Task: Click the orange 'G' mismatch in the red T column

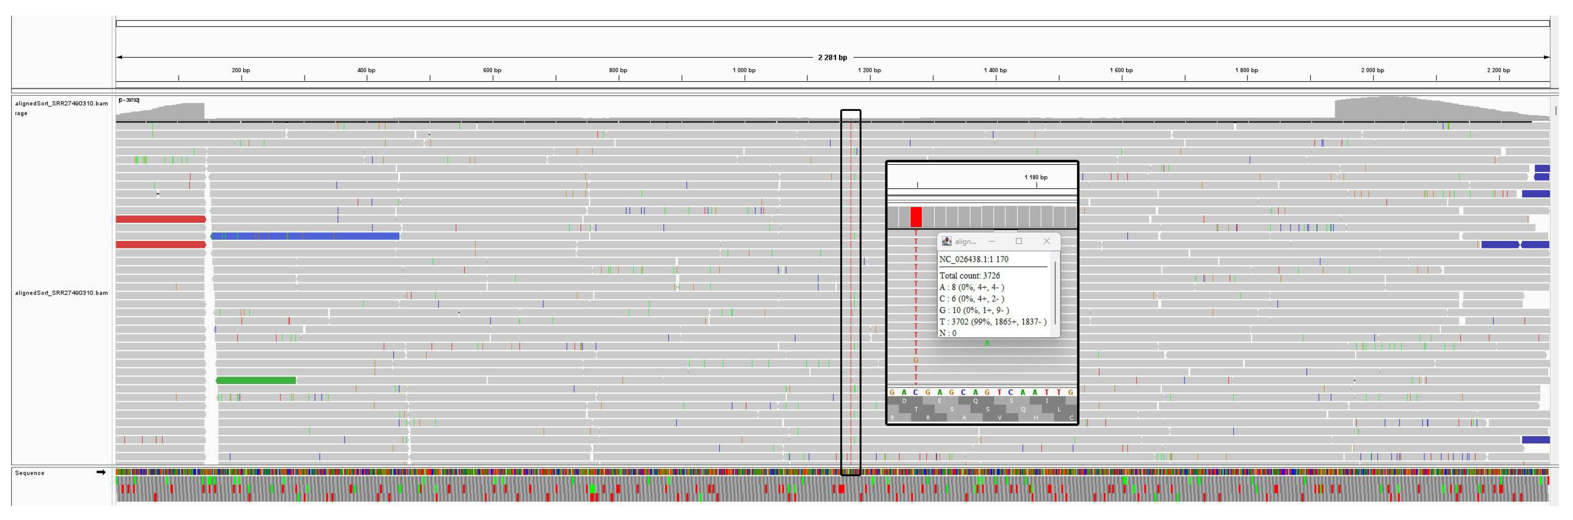Action: click(915, 361)
